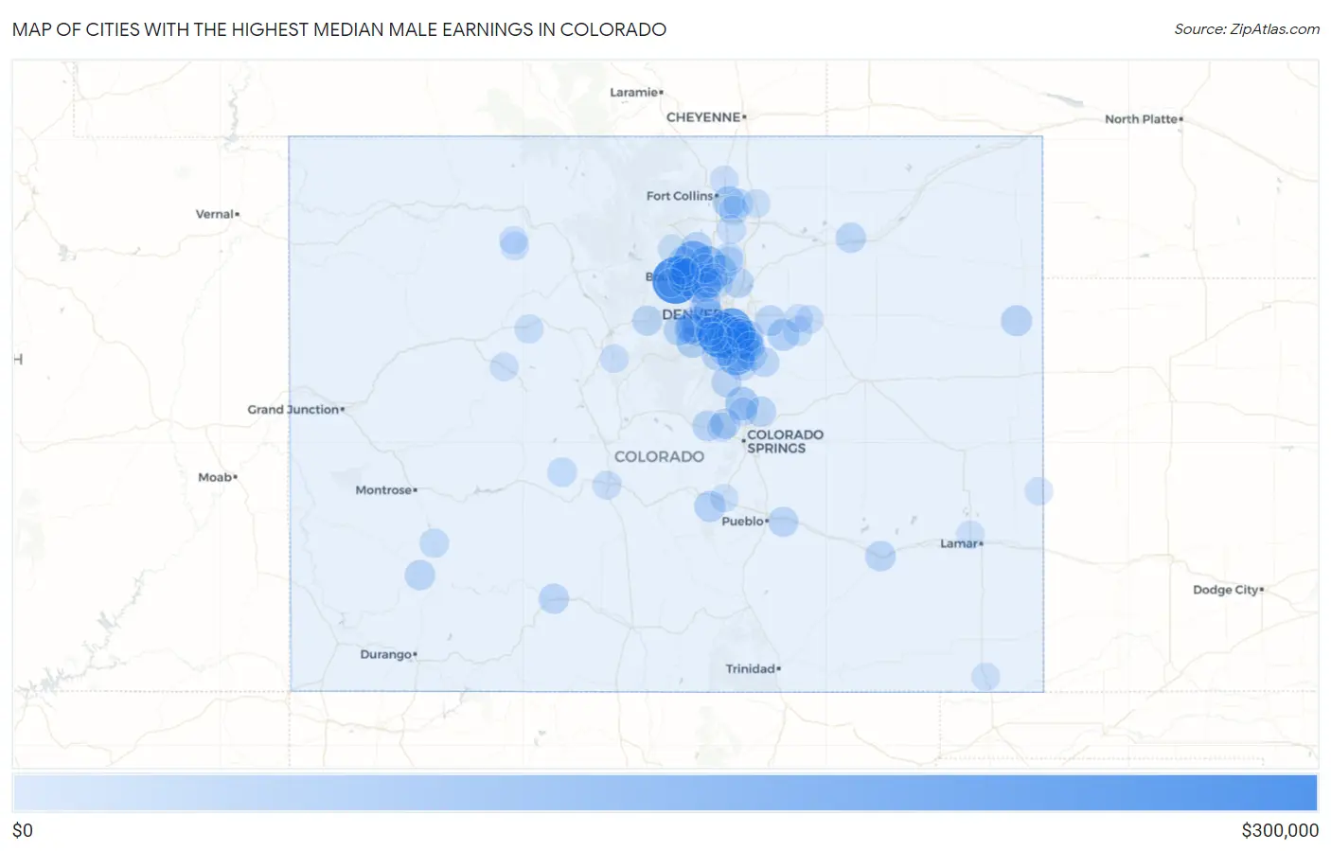This screenshot has width=1331, height=851.
Task: Click the Fort Collins label
Action: point(682,196)
